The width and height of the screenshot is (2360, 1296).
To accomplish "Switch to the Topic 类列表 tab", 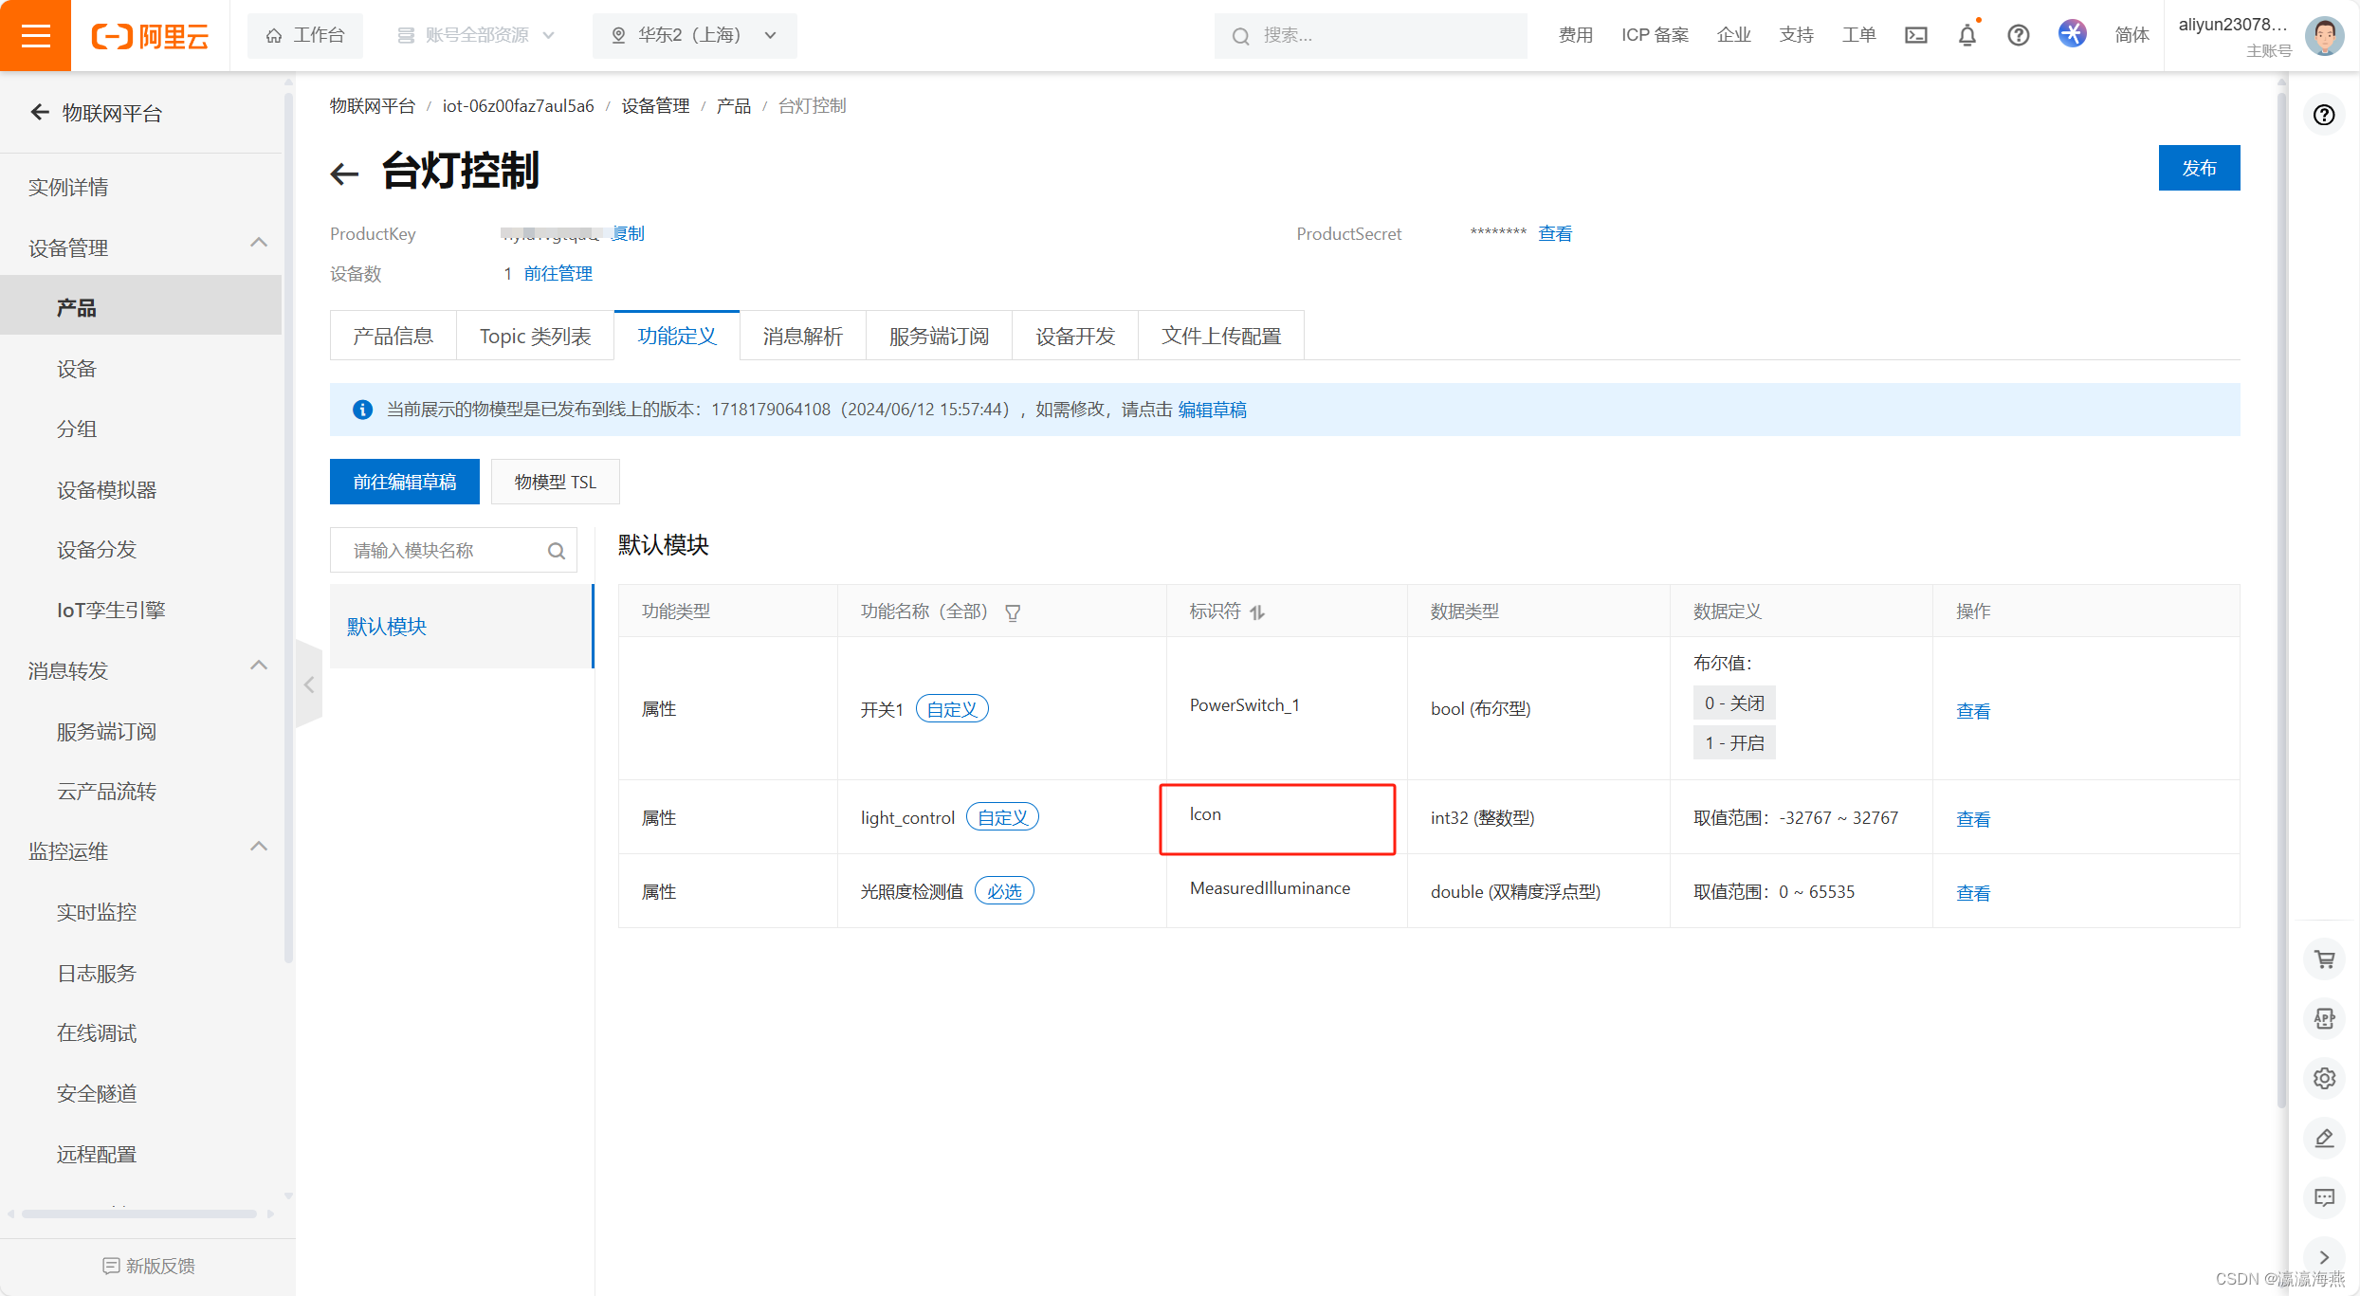I will 535,336.
